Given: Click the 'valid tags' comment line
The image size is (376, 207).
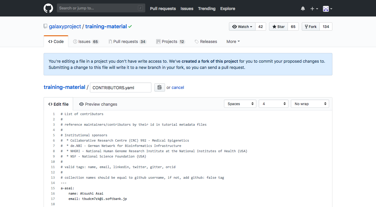Looking at the screenshot, I should click(x=118, y=167).
